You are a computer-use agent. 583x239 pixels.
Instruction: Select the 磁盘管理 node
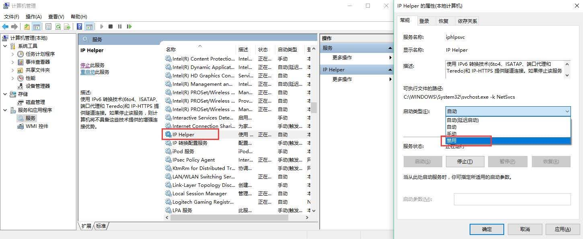click(x=35, y=102)
